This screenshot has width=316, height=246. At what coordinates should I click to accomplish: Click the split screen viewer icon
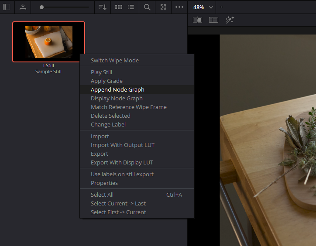[x=213, y=20]
